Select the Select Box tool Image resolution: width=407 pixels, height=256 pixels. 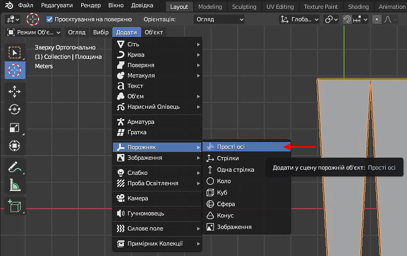15,53
